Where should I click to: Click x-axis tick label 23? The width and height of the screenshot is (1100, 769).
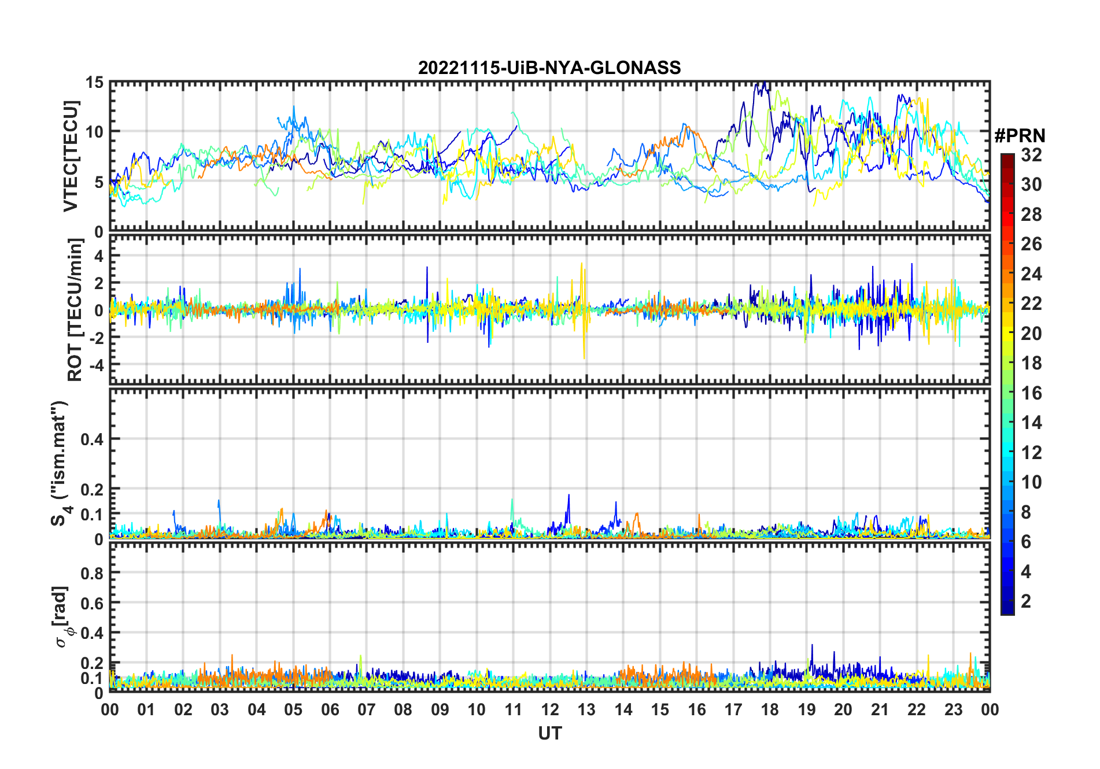(954, 710)
